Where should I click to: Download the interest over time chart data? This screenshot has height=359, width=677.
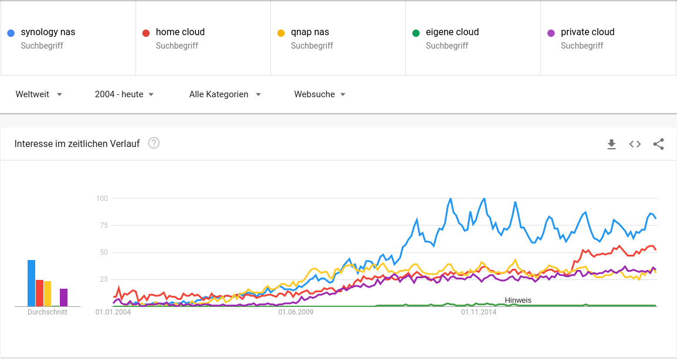[x=611, y=144]
